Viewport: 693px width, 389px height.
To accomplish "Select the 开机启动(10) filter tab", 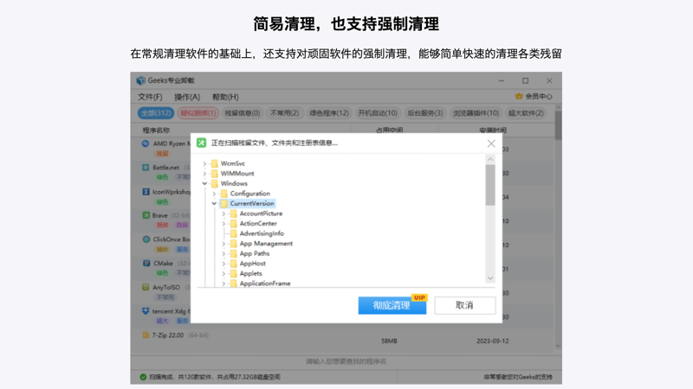I will (378, 113).
